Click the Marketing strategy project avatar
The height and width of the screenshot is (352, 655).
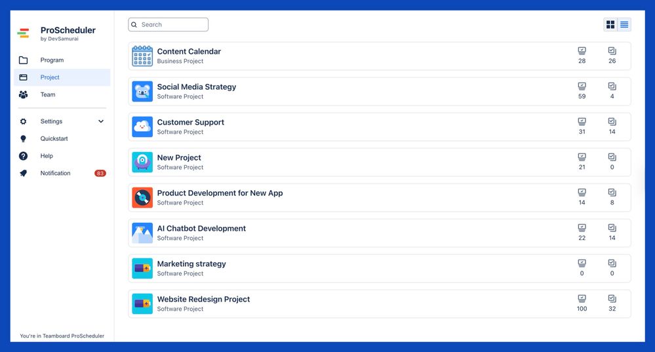click(142, 269)
